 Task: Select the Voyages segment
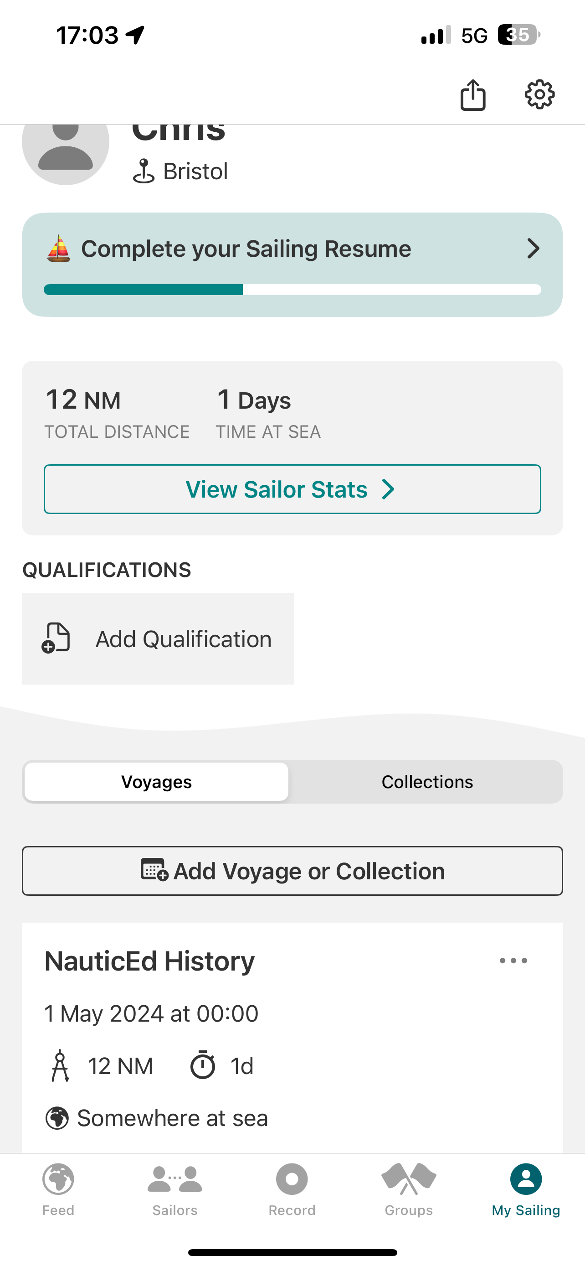(156, 782)
